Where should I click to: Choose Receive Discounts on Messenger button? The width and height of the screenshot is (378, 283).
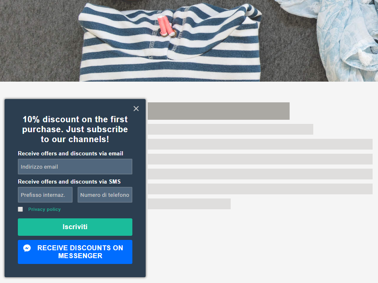click(75, 252)
